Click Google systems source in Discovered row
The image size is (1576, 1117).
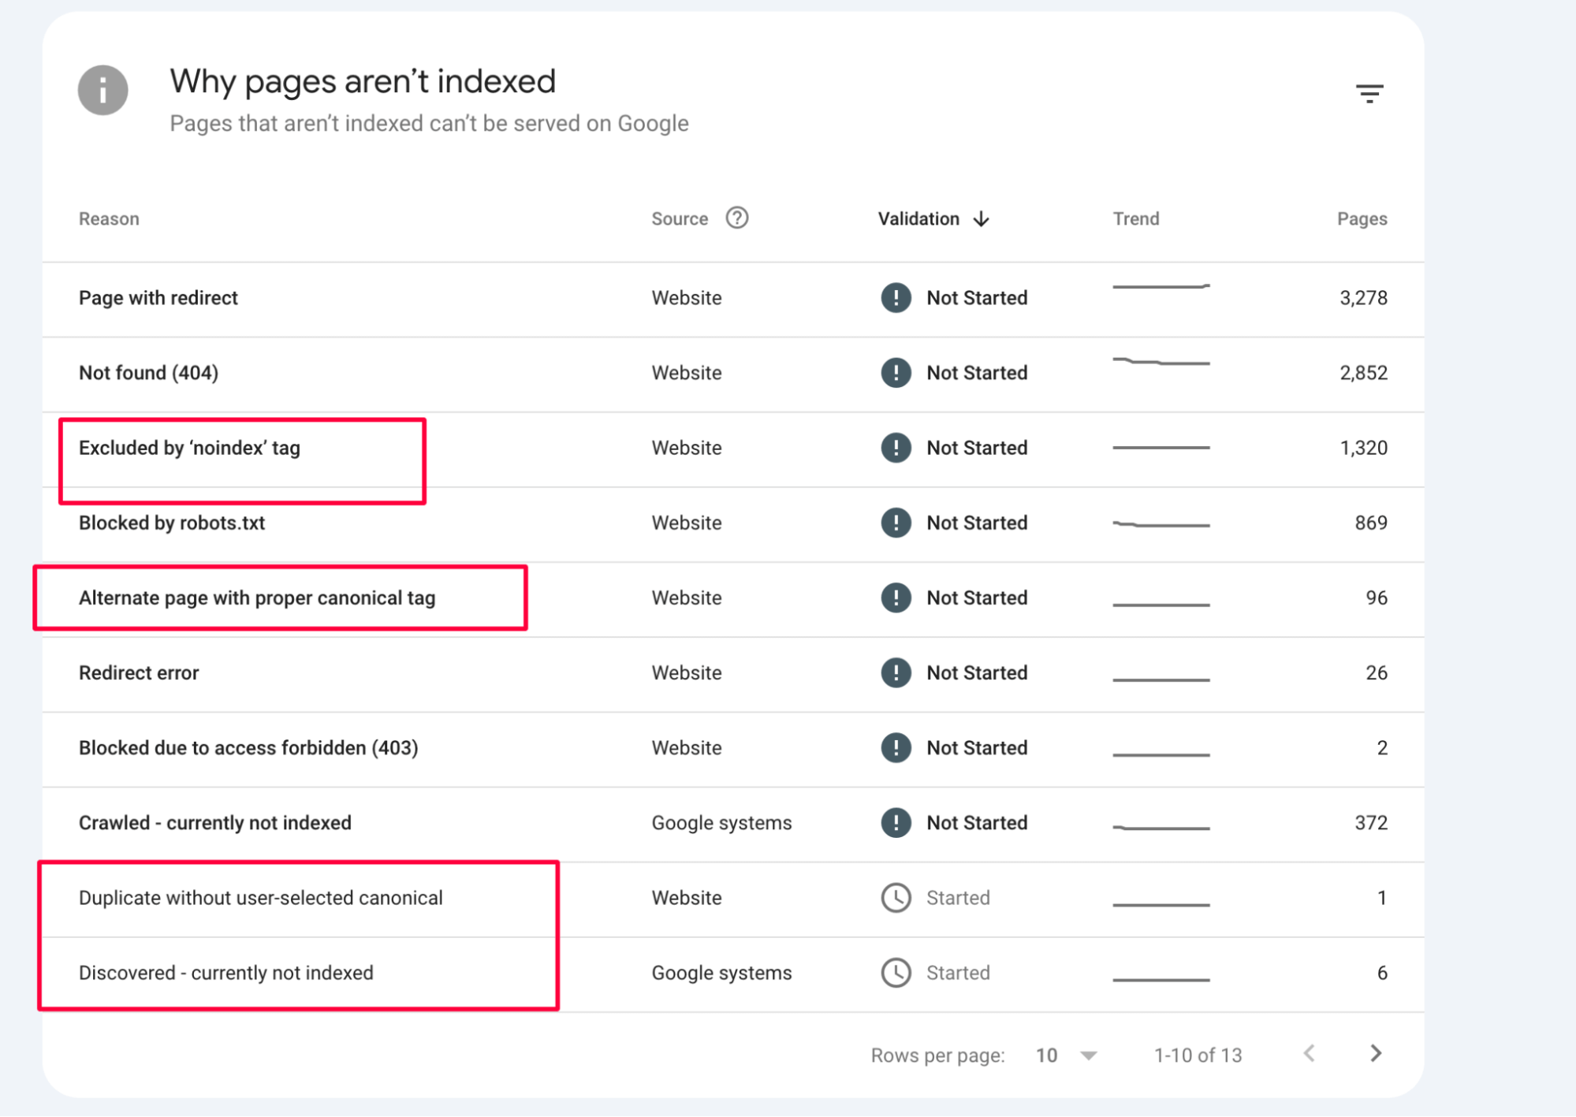[721, 973]
